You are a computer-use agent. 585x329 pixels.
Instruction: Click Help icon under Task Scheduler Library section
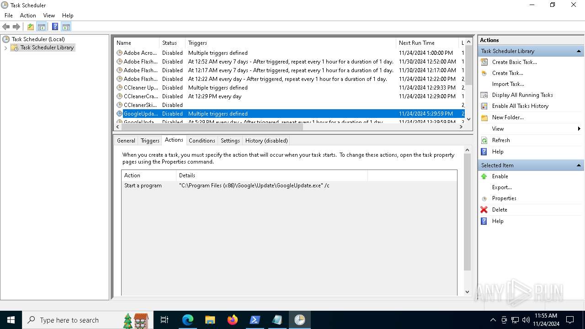[x=484, y=152]
